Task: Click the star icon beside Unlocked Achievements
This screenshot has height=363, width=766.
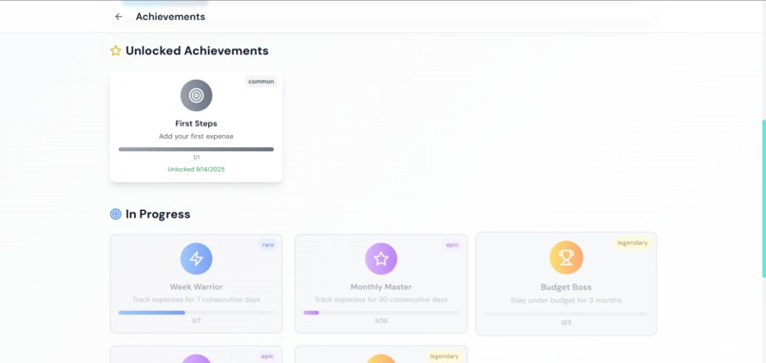Action: point(116,50)
